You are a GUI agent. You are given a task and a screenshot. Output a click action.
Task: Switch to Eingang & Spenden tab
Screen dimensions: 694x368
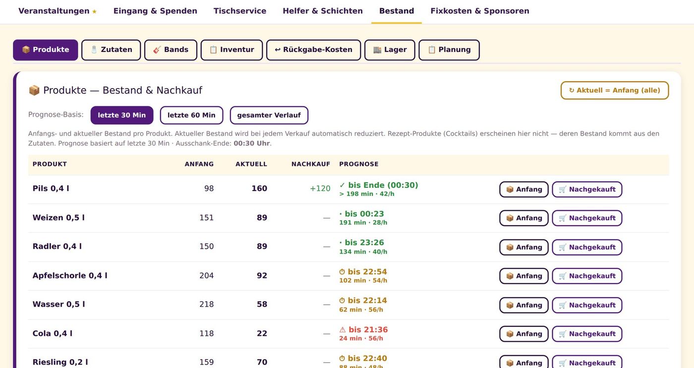pyautogui.click(x=155, y=11)
